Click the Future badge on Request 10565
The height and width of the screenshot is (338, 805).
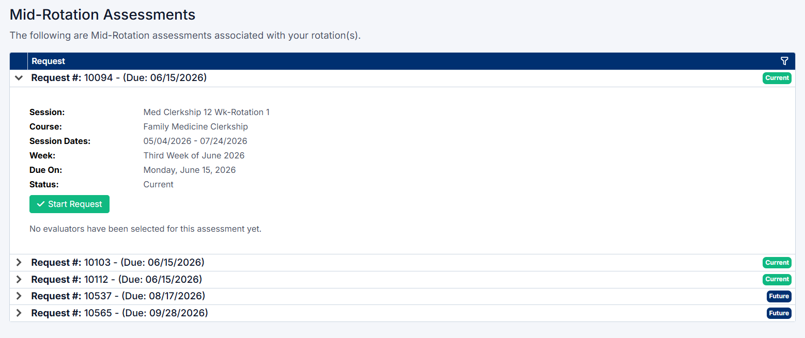tap(779, 313)
